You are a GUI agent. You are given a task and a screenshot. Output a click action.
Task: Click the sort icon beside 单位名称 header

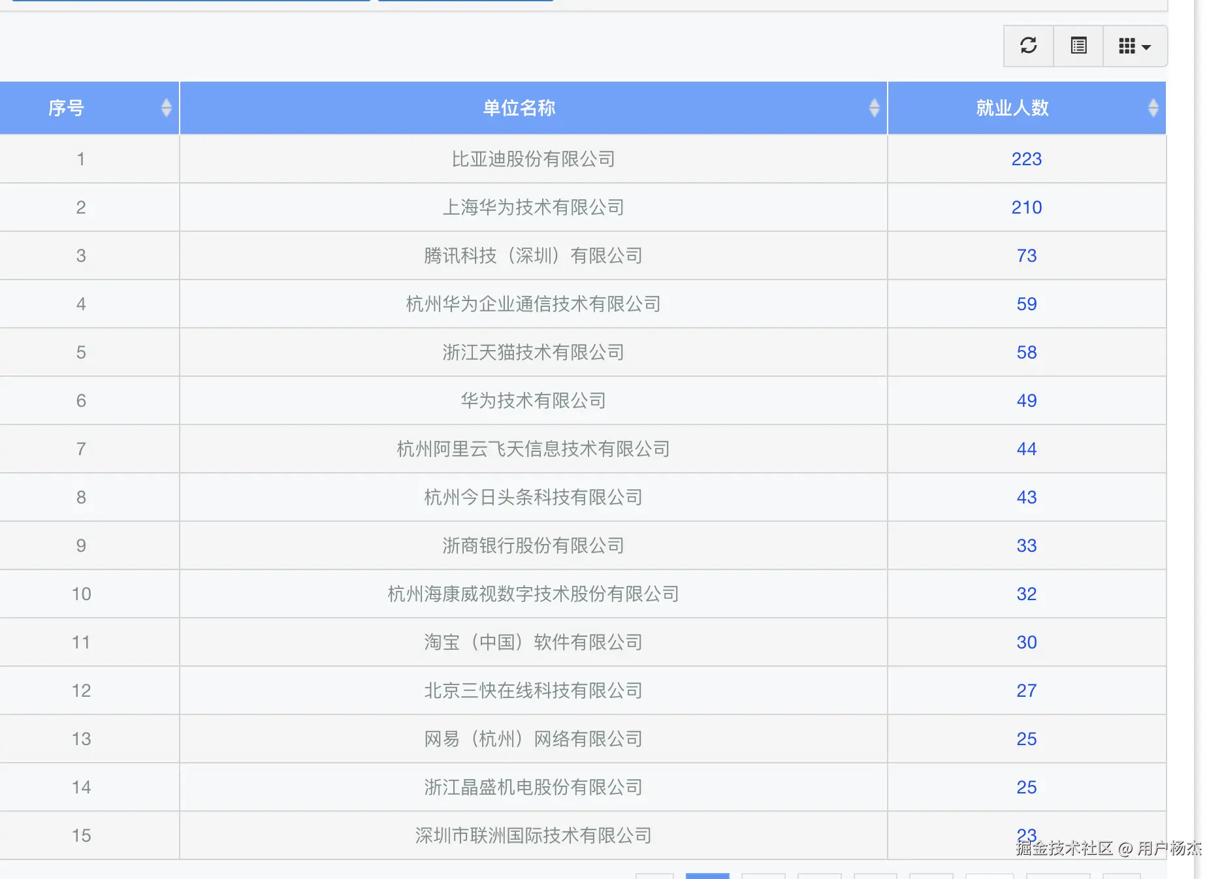[875, 108]
